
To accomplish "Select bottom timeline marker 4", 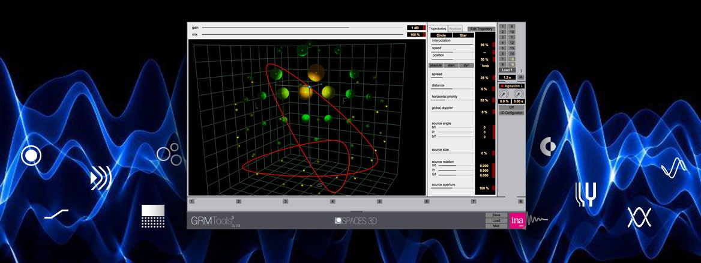I will click(332, 202).
